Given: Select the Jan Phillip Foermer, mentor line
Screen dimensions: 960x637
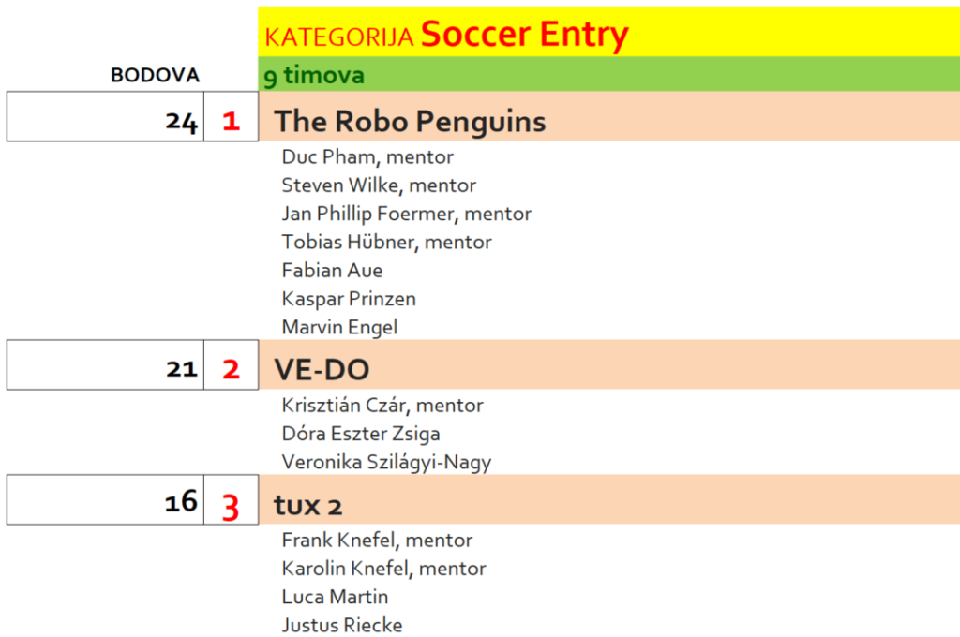Looking at the screenshot, I should click(407, 214).
